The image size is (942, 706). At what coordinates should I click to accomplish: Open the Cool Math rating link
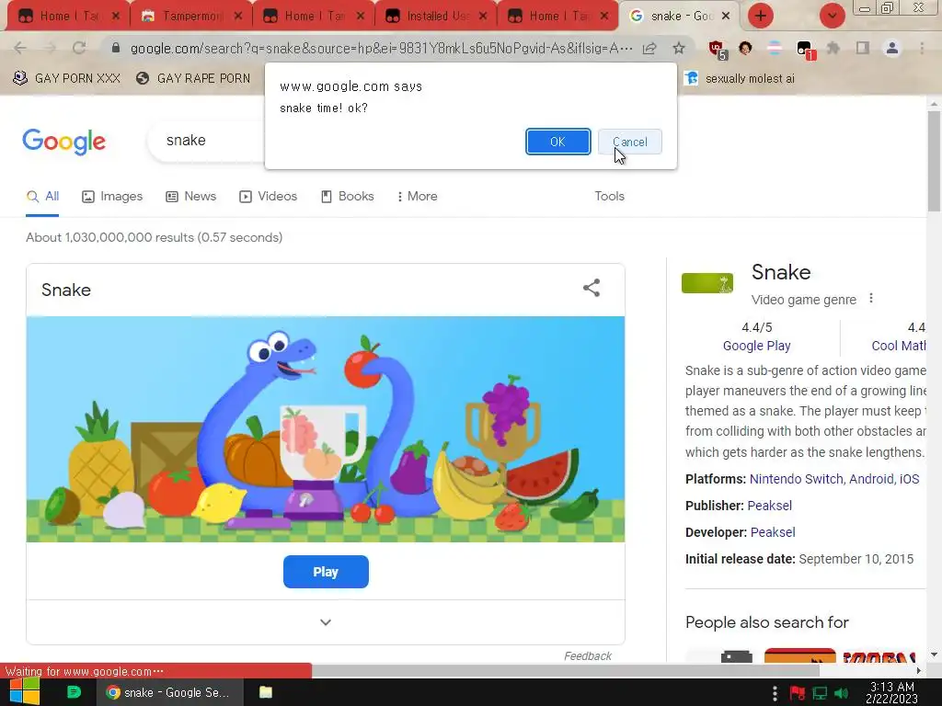pos(898,346)
